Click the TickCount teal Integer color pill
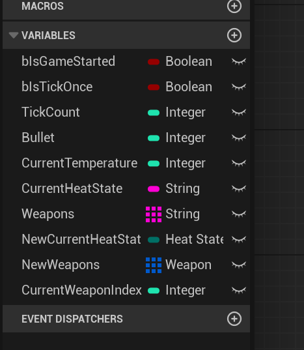 tap(154, 113)
